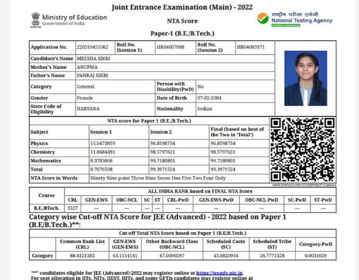Click nationality value Indian
Viewport: 359px width, 280px height.
tap(205, 109)
